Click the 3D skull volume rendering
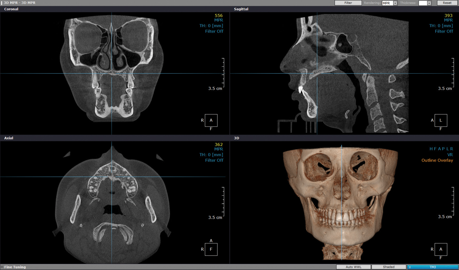The width and height of the screenshot is (459, 270). click(x=340, y=203)
